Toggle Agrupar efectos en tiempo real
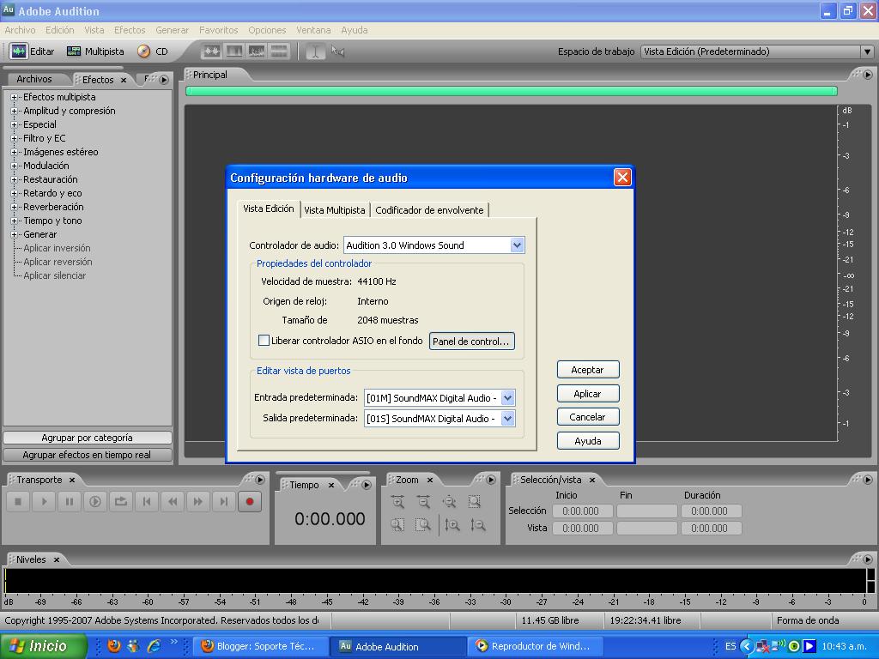Image resolution: width=879 pixels, height=659 pixels. [87, 455]
